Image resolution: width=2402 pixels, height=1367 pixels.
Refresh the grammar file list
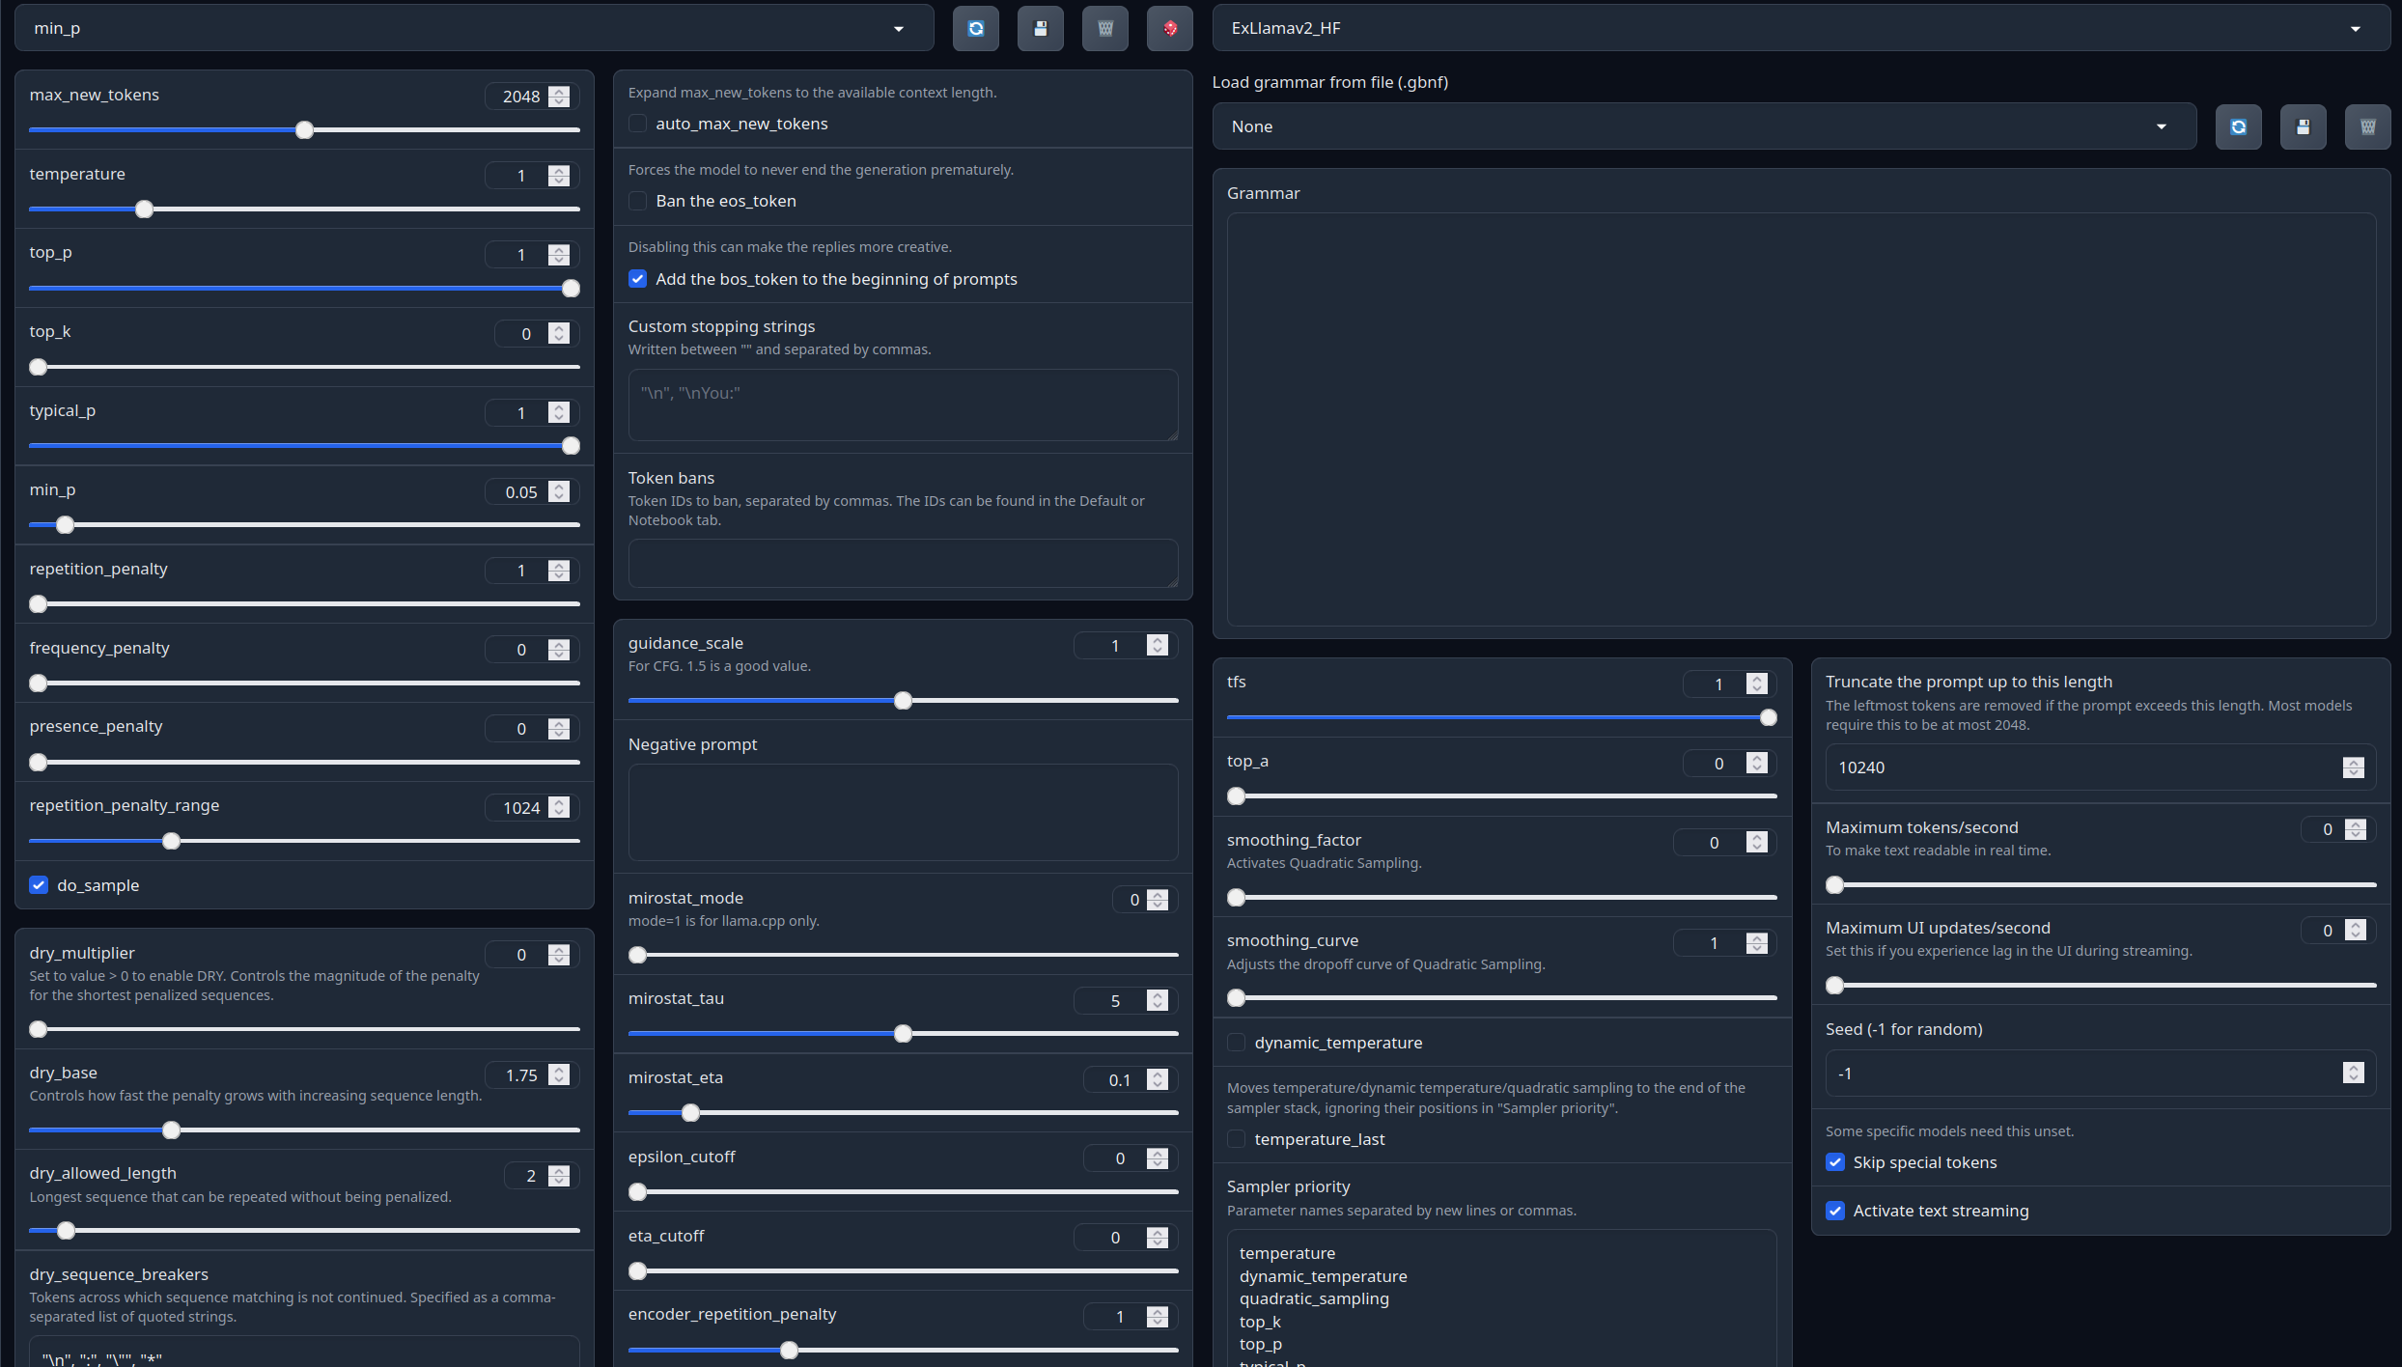[2238, 126]
